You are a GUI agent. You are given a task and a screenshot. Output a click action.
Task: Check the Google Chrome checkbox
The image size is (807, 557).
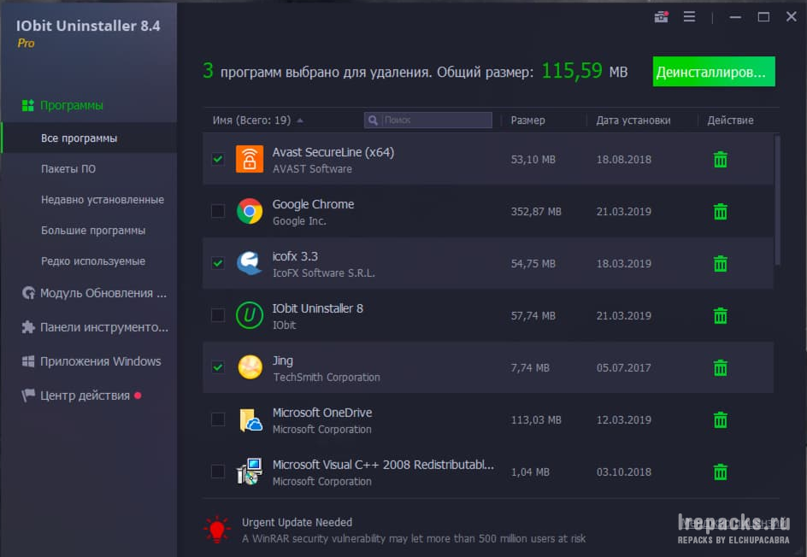218,211
